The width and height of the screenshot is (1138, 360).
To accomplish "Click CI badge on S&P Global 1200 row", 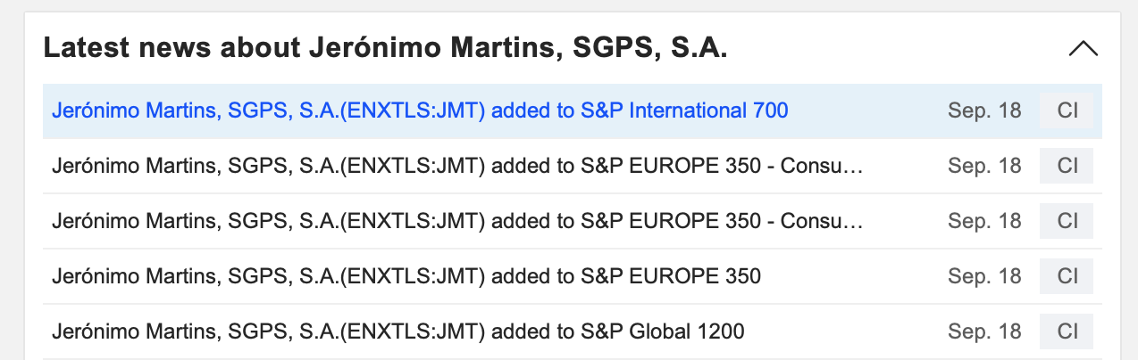I will 1067,331.
